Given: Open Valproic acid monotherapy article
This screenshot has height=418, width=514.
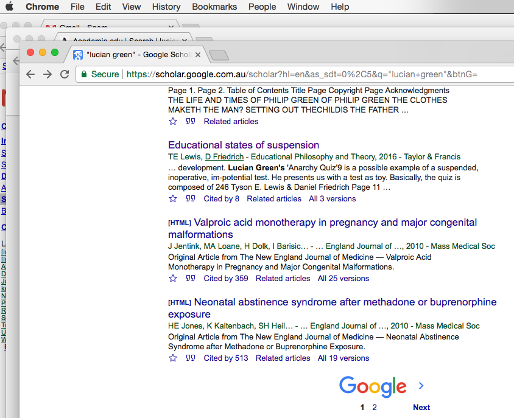Looking at the screenshot, I should click(x=323, y=228).
